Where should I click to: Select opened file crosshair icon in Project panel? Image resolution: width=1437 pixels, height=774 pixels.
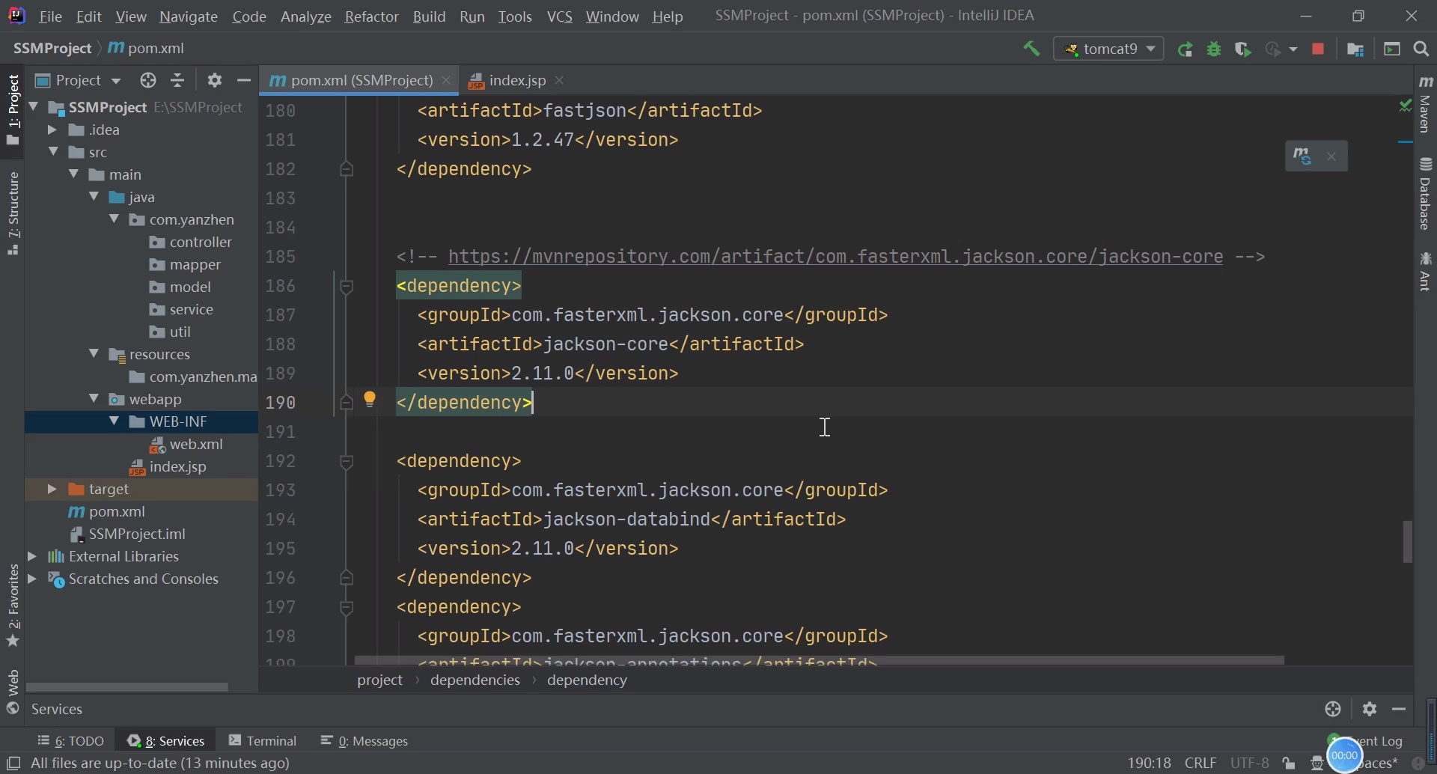(x=148, y=80)
